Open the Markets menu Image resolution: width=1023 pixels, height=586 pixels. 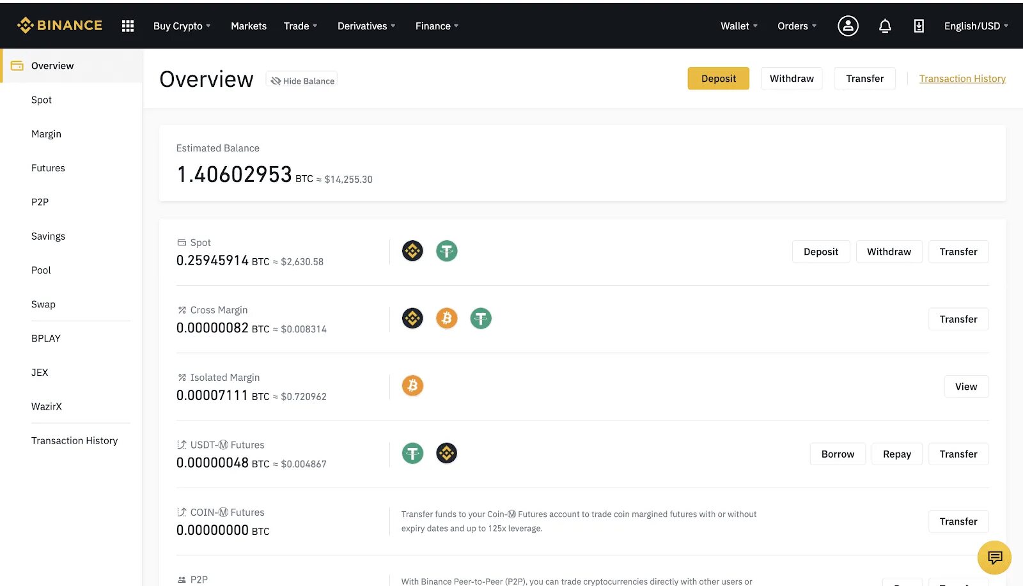249,26
